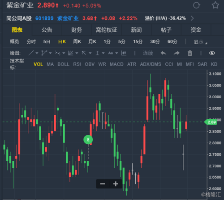
Task: Expand polyline tool dropdown arrow
Action: coord(50,53)
